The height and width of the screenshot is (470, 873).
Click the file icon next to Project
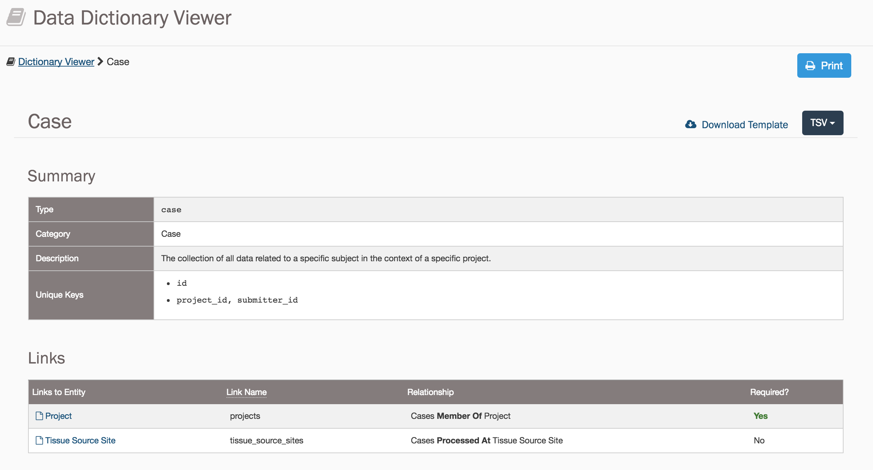pyautogui.click(x=39, y=416)
